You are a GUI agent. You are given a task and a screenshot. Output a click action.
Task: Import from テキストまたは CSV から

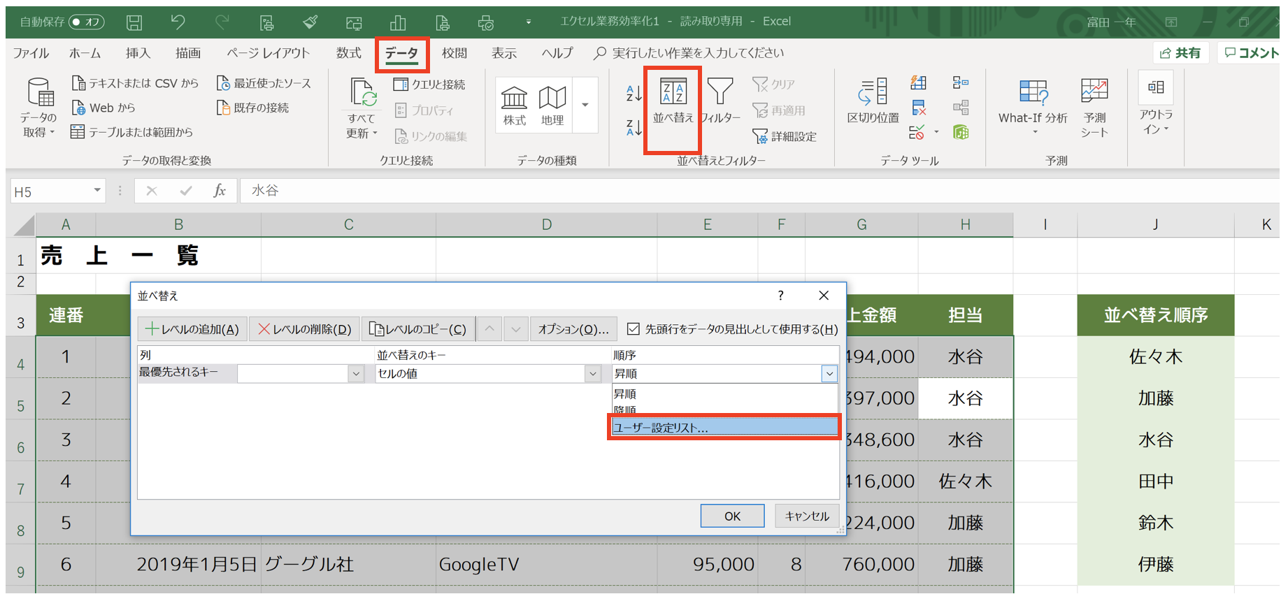136,83
